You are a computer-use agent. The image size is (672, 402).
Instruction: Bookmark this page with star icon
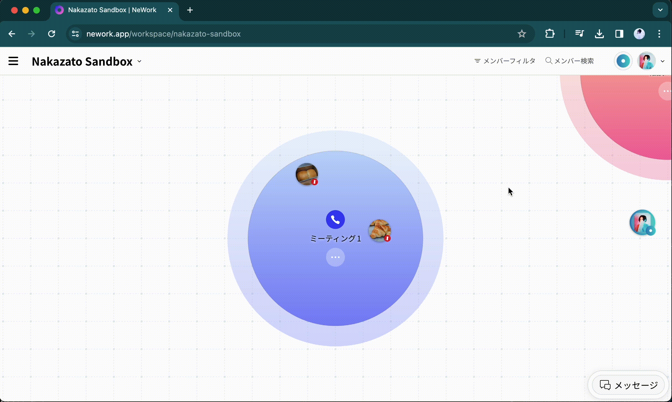click(522, 34)
